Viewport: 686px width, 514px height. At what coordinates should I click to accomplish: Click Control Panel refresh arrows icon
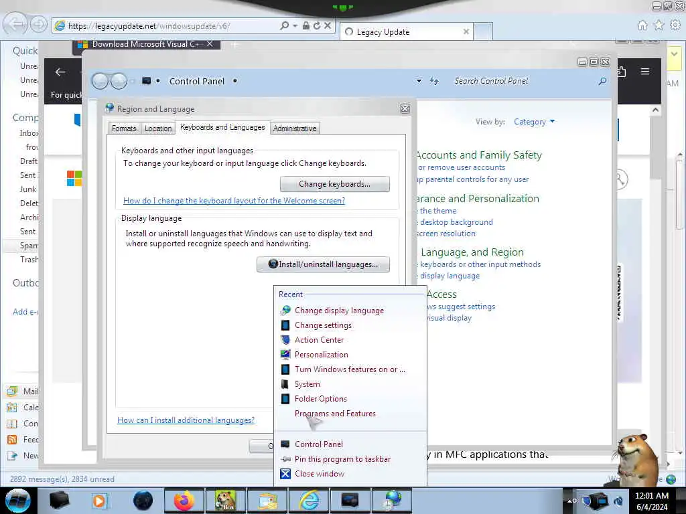[x=433, y=81]
